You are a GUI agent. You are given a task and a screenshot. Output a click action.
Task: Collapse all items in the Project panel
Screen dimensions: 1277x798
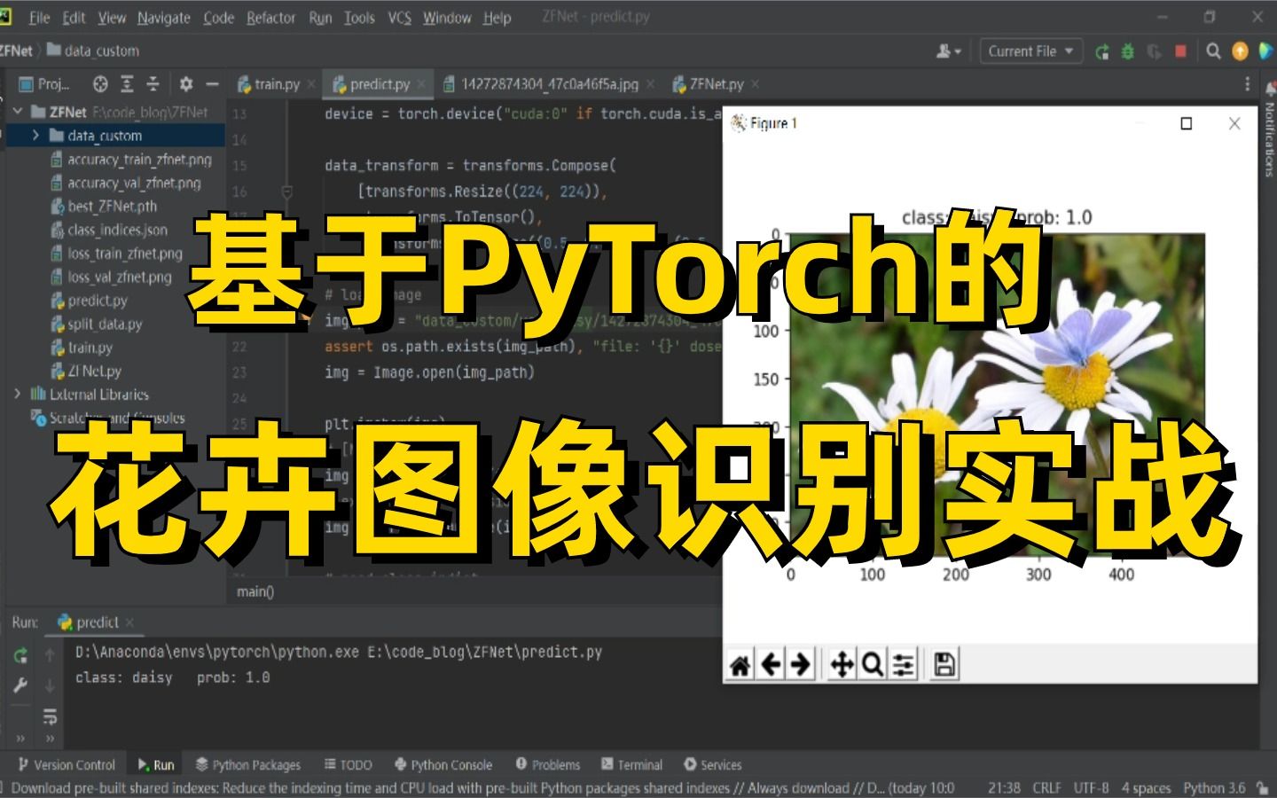(x=153, y=84)
